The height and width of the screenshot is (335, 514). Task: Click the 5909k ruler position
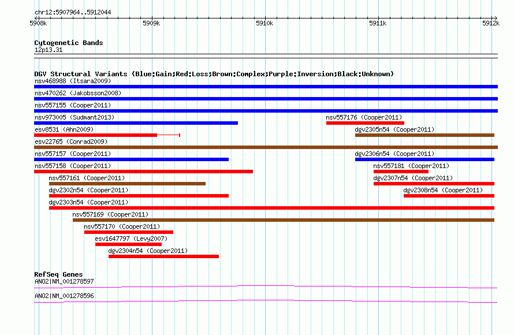point(151,23)
